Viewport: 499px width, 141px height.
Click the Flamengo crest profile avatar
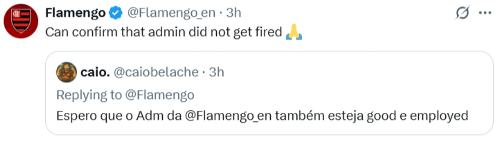21,21
